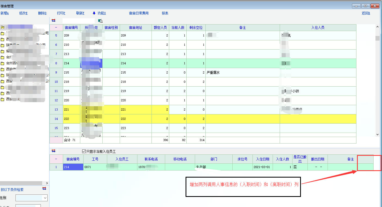The height and width of the screenshot is (207, 382).
Task: Click red-blue swap icon above dormitory table
Action: 53,20
